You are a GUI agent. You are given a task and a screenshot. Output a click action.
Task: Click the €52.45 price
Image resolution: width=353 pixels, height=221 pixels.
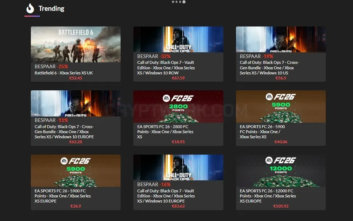pos(76,78)
